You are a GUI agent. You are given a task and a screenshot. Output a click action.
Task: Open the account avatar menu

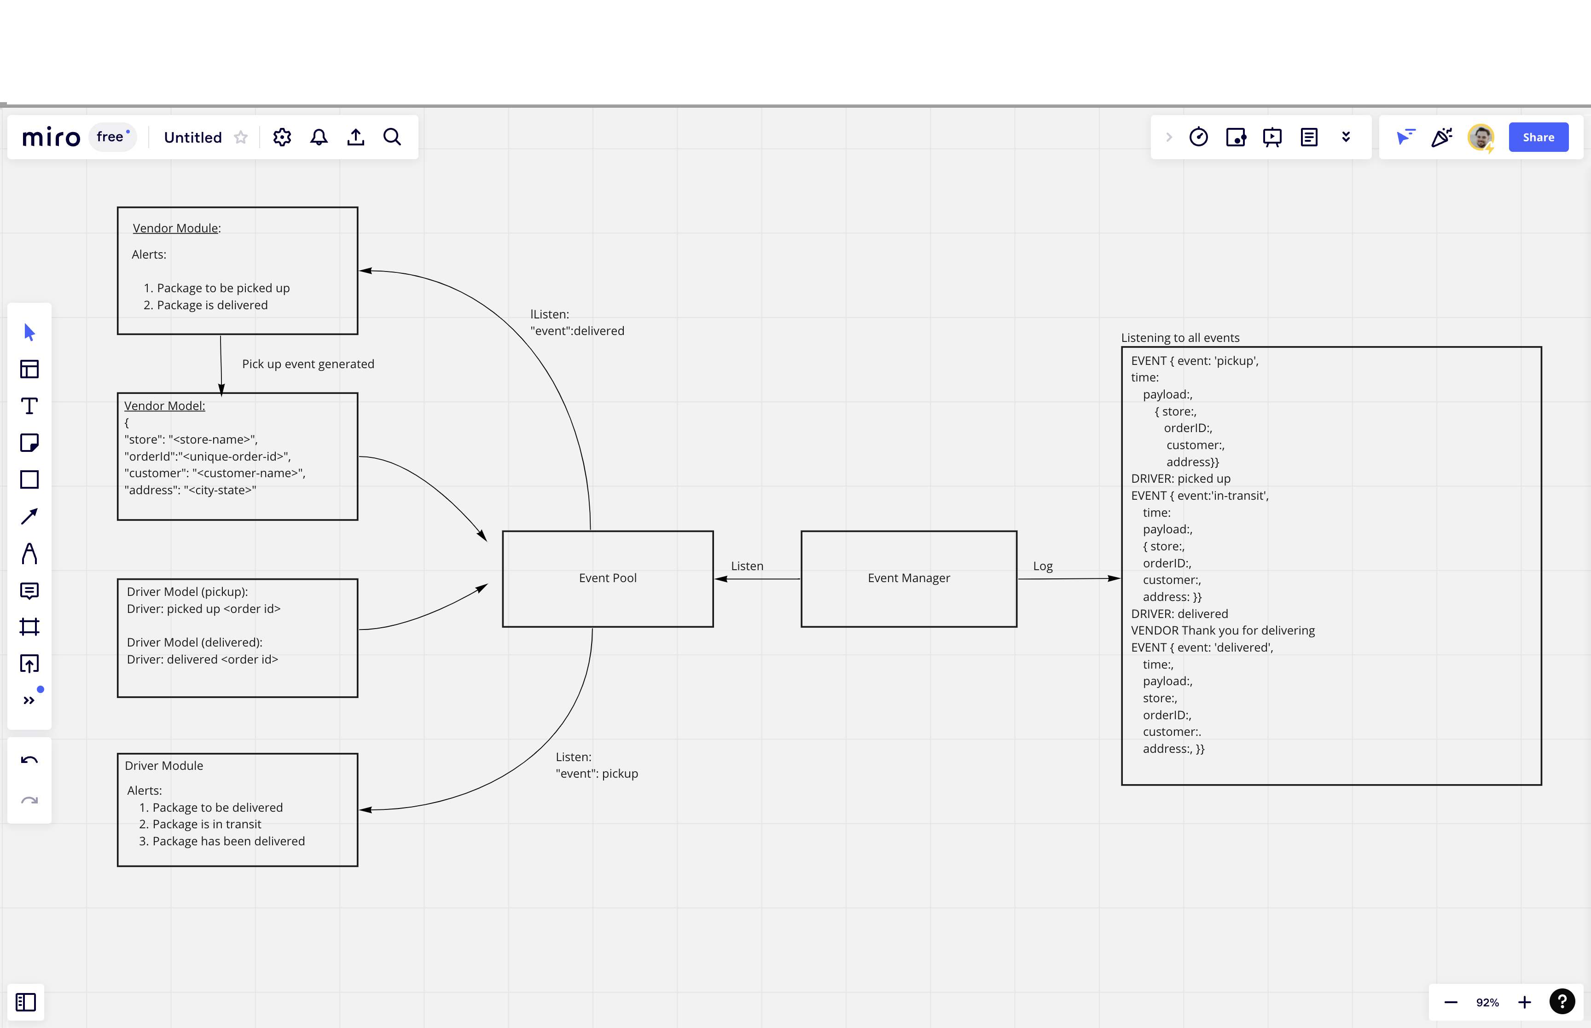(x=1481, y=137)
